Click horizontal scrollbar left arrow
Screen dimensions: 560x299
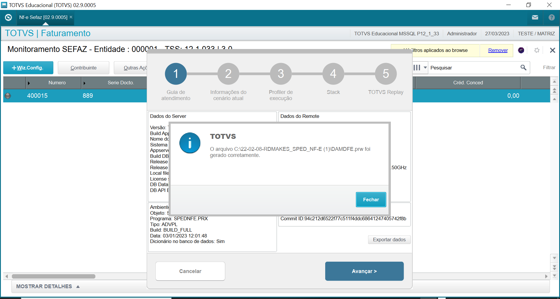click(x=6, y=276)
